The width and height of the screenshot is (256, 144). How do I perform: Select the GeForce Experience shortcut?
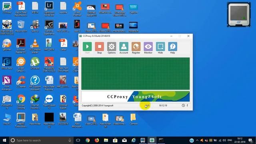click(49, 28)
